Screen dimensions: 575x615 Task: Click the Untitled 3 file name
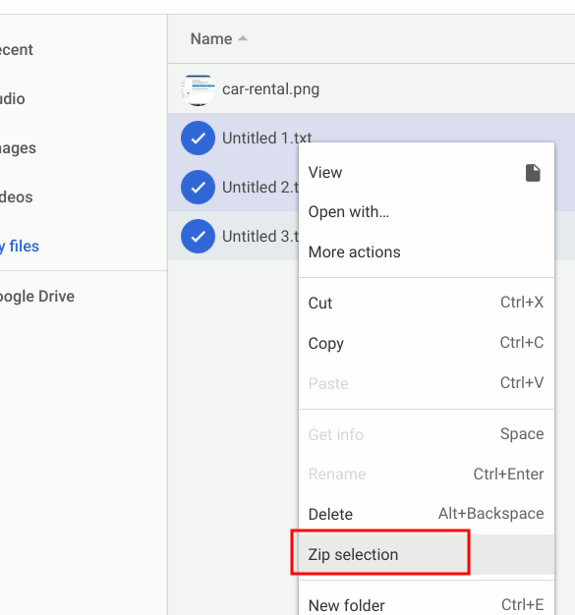click(x=260, y=236)
